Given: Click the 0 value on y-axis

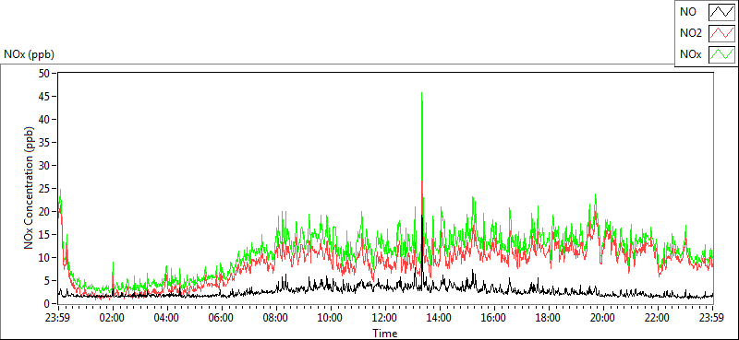Looking at the screenshot, I should tap(48, 304).
